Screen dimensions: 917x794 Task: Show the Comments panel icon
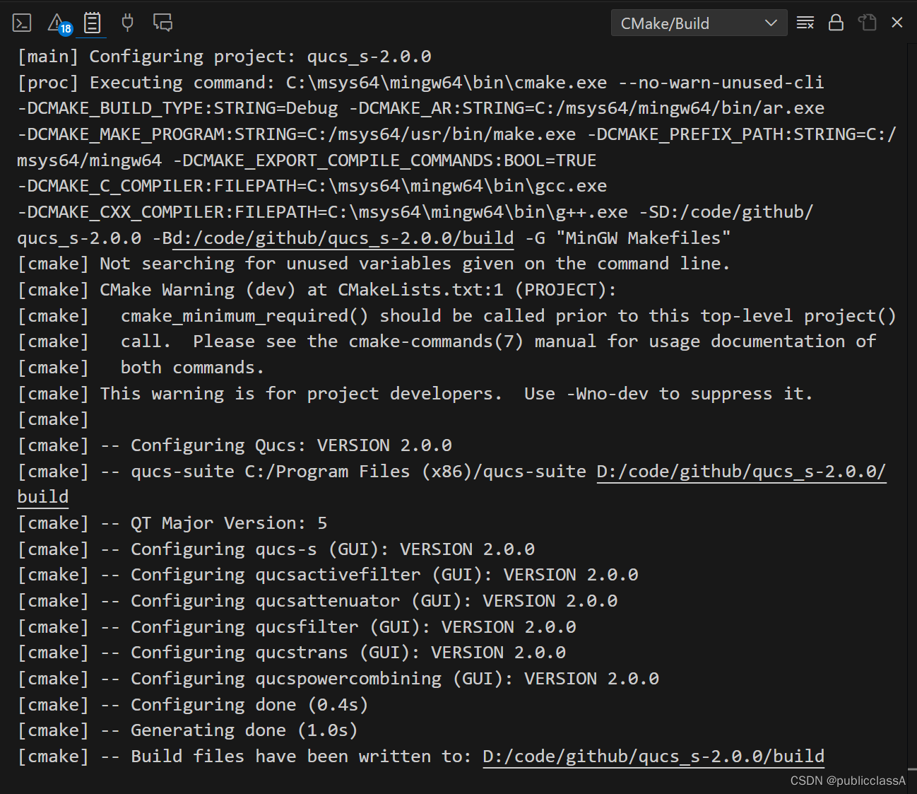(x=163, y=23)
